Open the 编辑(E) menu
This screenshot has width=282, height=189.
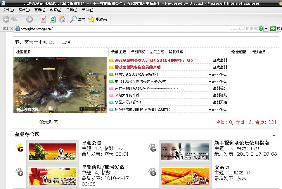click(24, 10)
